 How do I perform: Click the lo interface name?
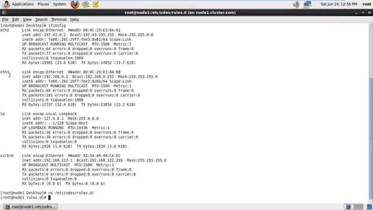[2, 114]
